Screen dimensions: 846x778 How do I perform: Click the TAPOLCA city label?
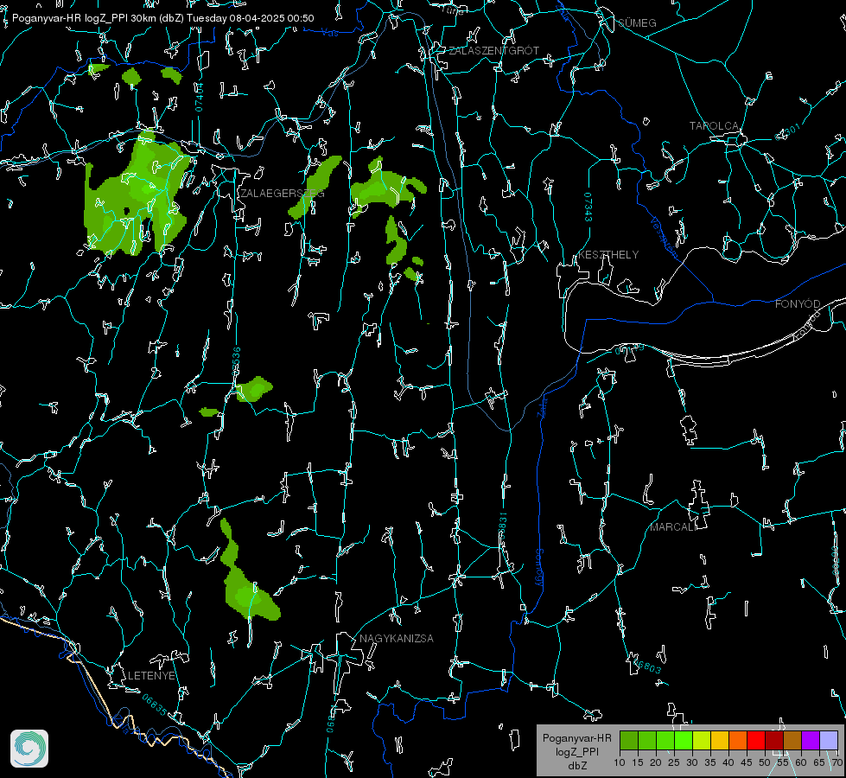715,126
